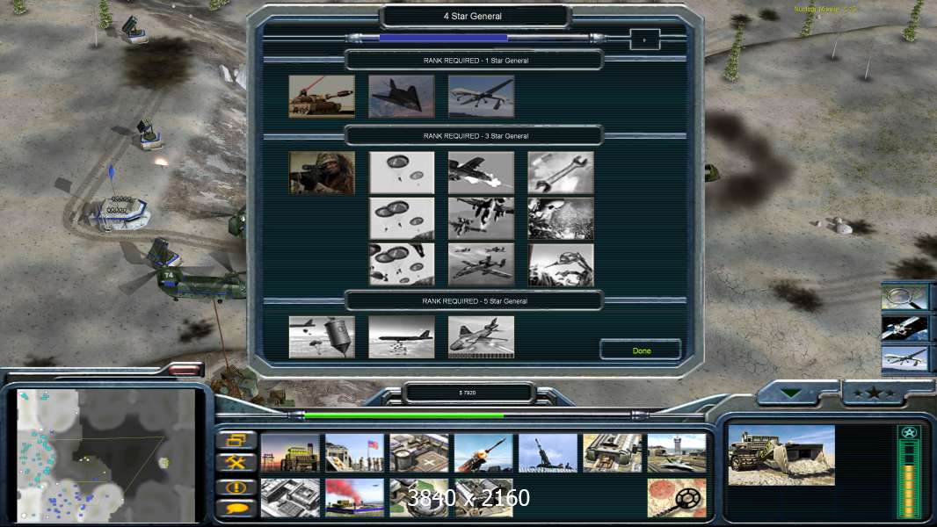Viewport: 937px width, 527px height.
Task: Select the Spy Drone power in rank 1 row
Action: point(481,96)
